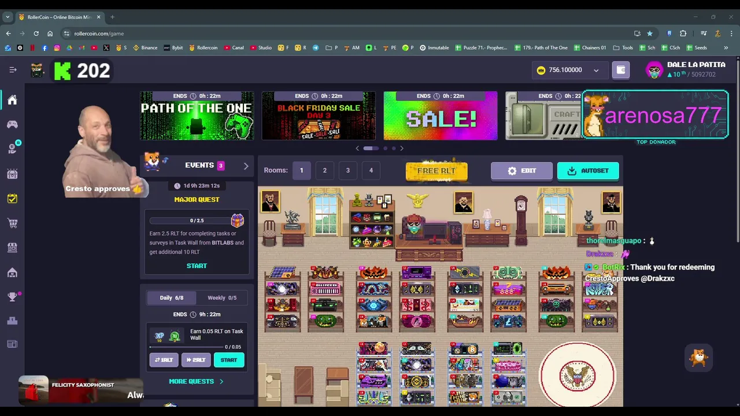Open the trophy icon in left sidebar

[x=12, y=297]
